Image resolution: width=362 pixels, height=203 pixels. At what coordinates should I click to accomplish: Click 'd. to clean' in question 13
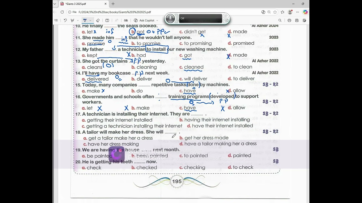[240, 67]
